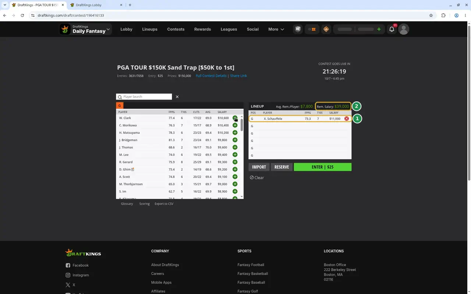Open the Glossary link below player list
This screenshot has width=471, height=294.
[x=127, y=204]
